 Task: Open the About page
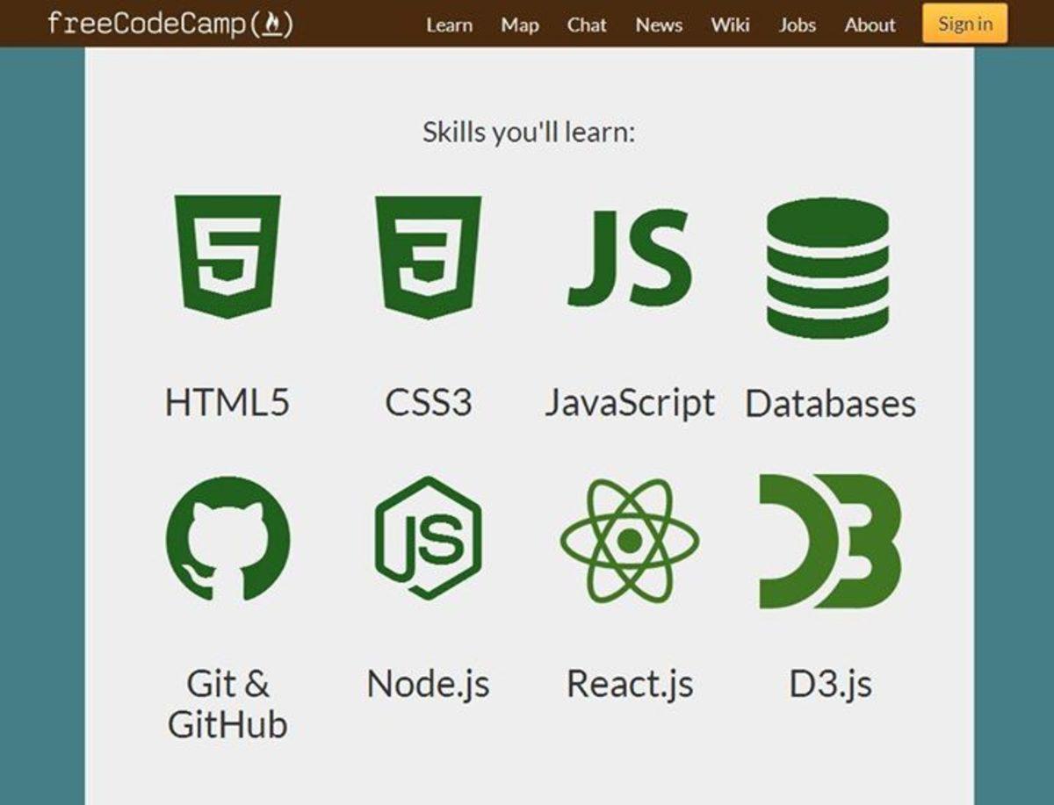870,25
